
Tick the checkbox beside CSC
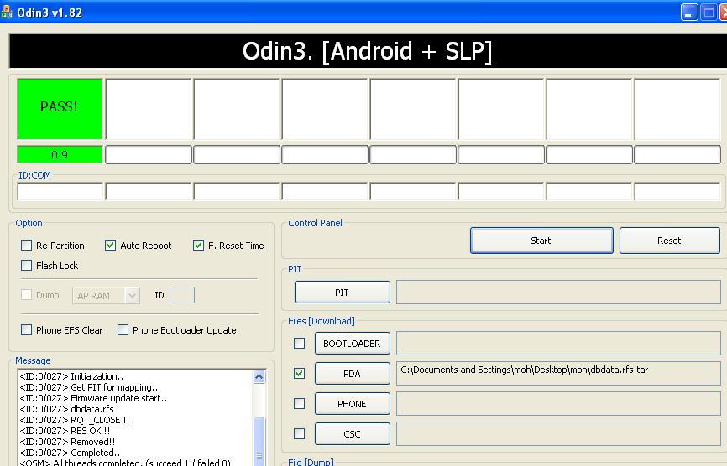(x=300, y=433)
